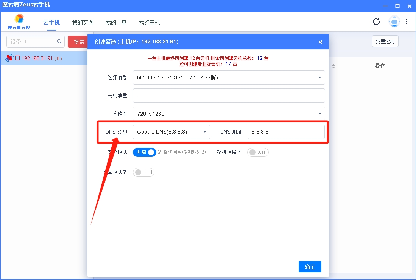416x280 pixels.
Task: Open the DNS 类型 Google DNS dropdown
Action: [x=171, y=132]
